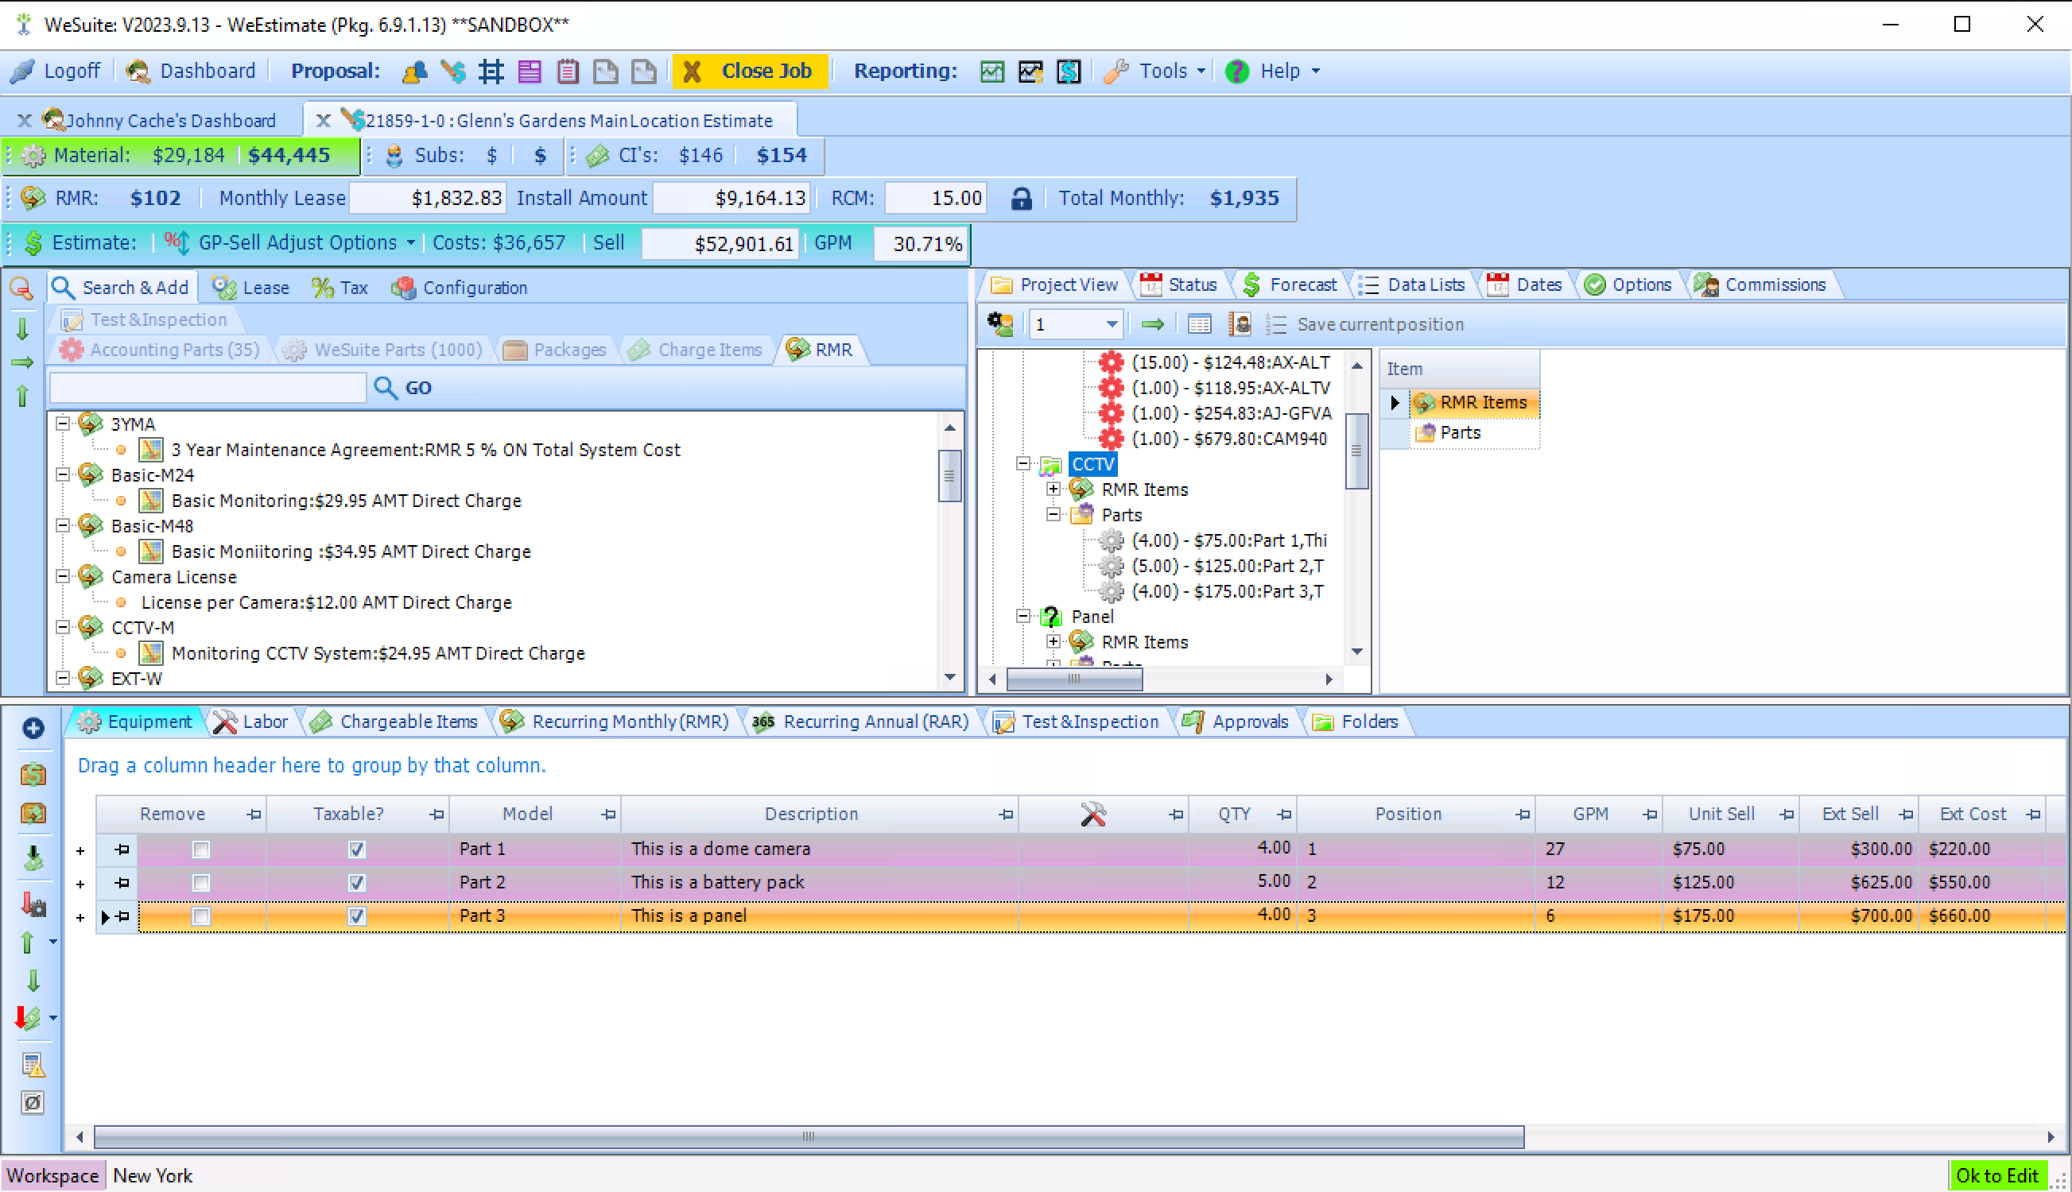Switch to the Labor tab
The image size is (2072, 1192).
250,722
